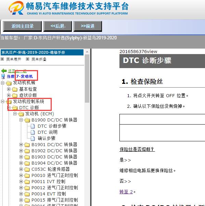Click the 保险丝是否熔断? underlined text
Image resolution: width=205 pixels, height=206 pixels.
pyautogui.click(x=137, y=149)
